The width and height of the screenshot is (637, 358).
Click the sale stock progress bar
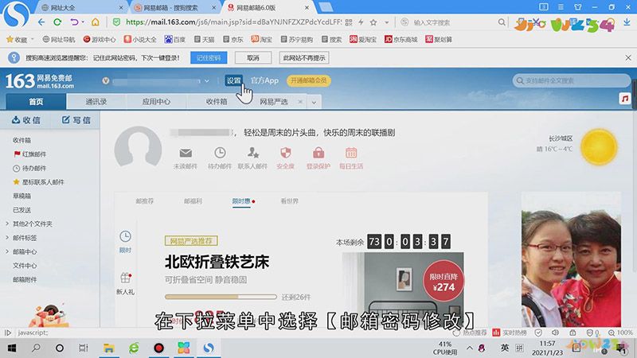tap(221, 297)
